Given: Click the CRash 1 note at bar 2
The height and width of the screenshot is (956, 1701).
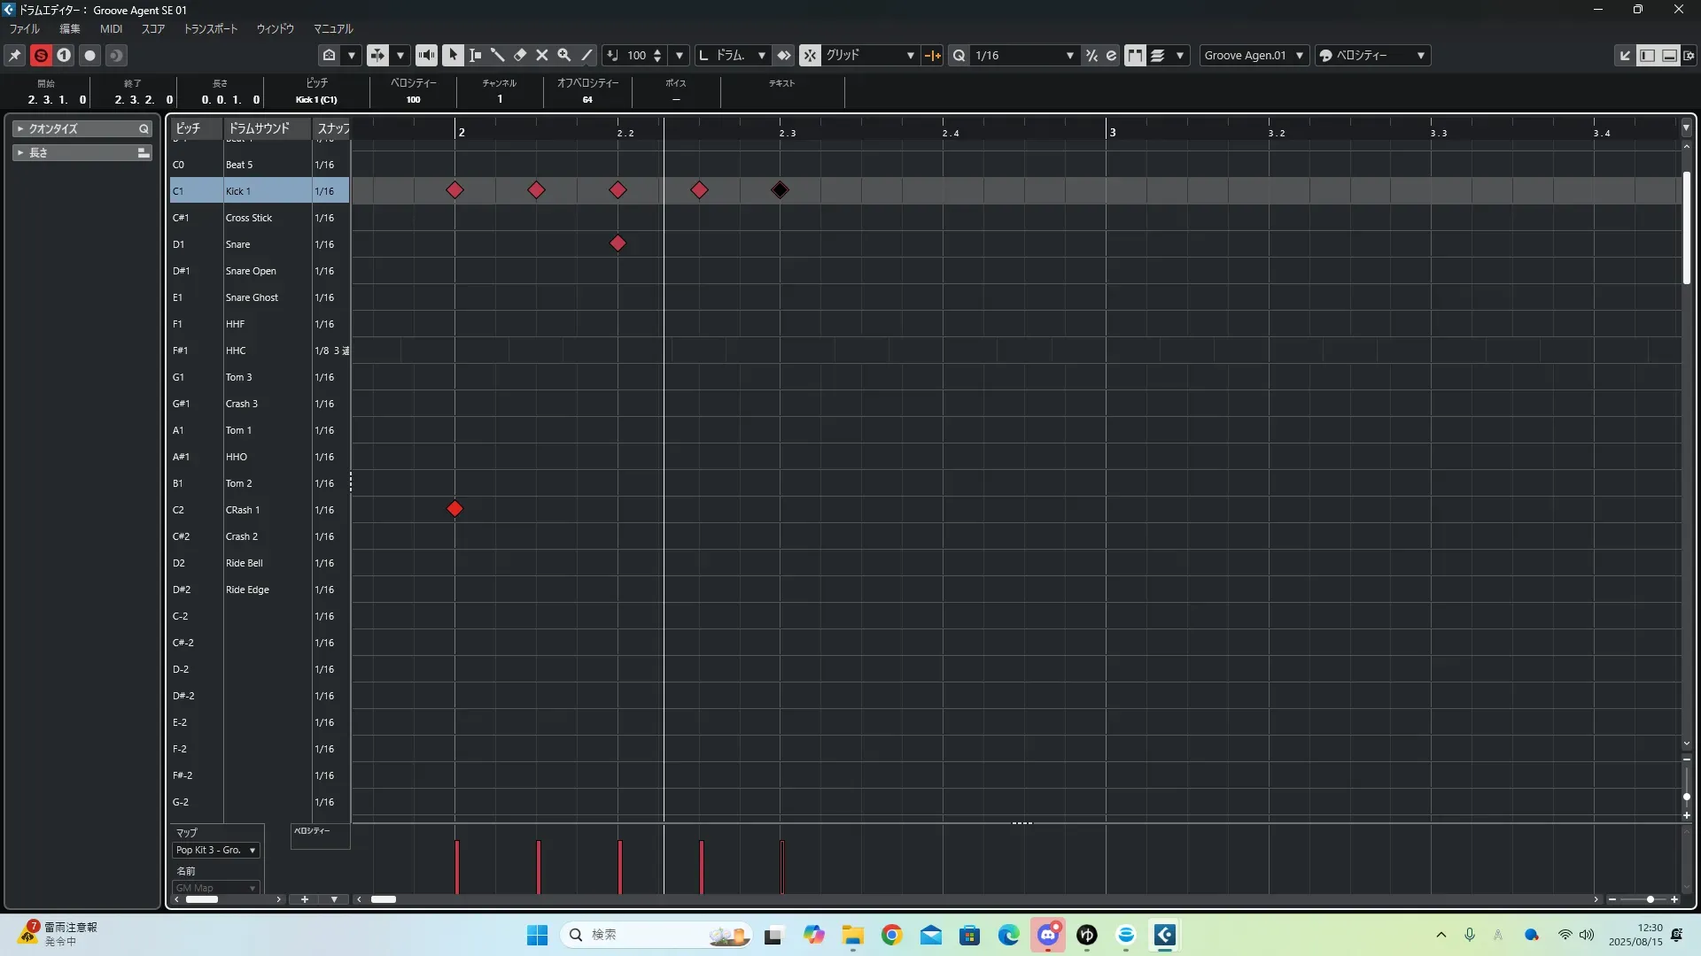Looking at the screenshot, I should tap(454, 509).
